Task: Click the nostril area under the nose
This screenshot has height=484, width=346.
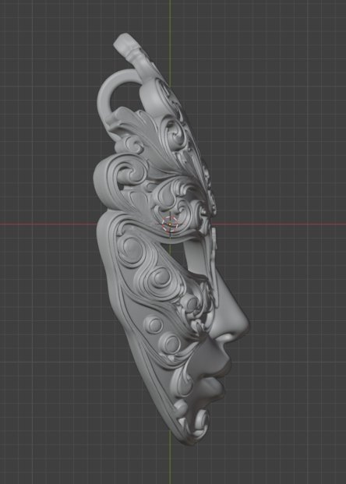Action: tap(223, 341)
